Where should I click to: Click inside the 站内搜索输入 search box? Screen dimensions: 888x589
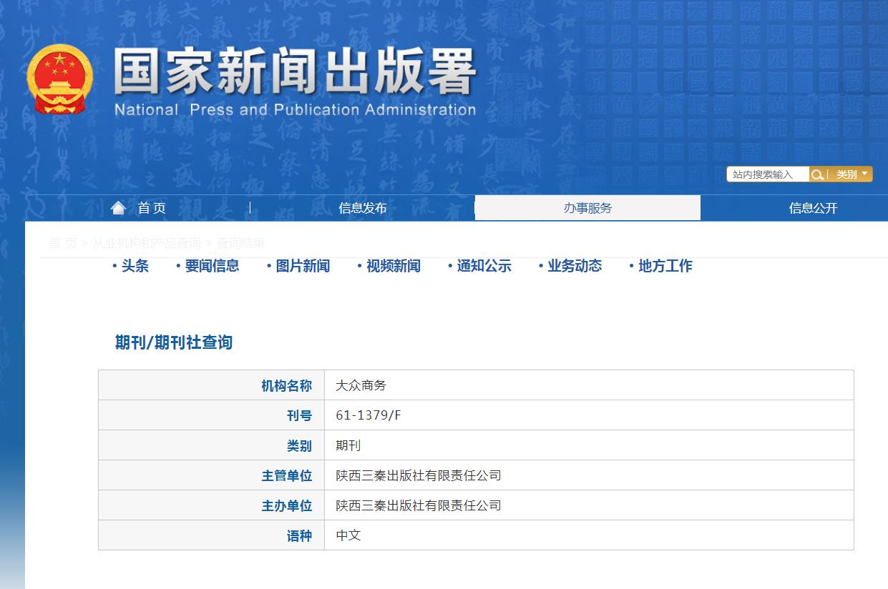point(766,174)
